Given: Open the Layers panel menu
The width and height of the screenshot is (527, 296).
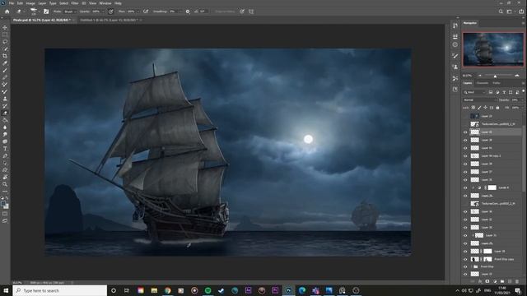Looking at the screenshot, I should (524, 83).
